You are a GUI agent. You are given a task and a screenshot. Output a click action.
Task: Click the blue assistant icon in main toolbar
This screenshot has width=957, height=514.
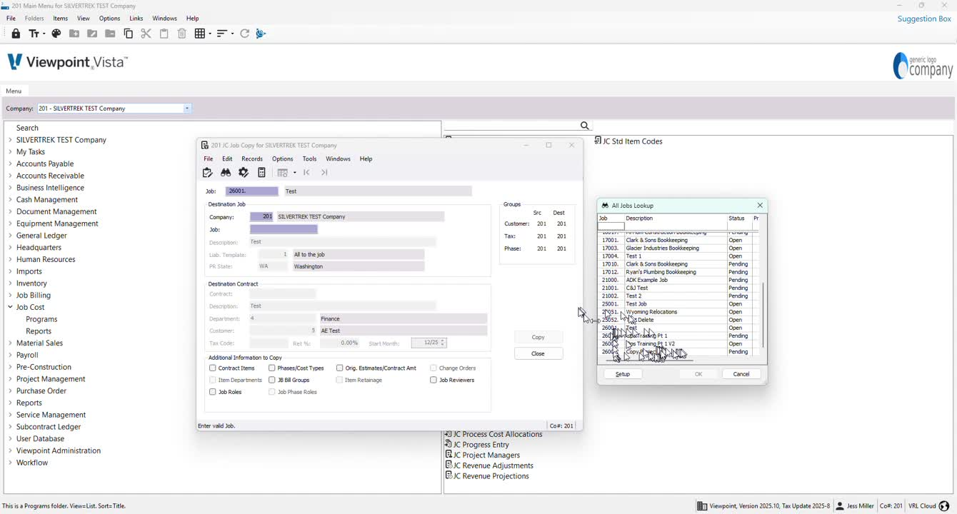tap(261, 34)
